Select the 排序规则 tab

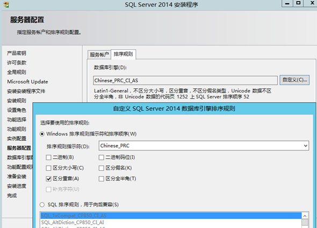pos(124,54)
